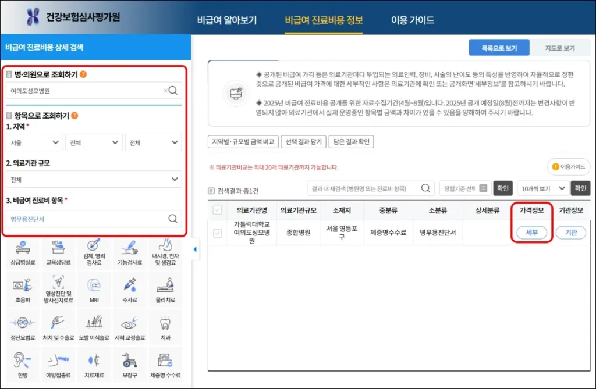The height and width of the screenshot is (389, 596).
Task: Click the 병무용진단서 item input field
Action: tap(94, 219)
